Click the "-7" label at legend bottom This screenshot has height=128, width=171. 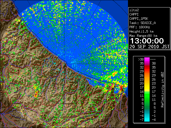point(142,120)
